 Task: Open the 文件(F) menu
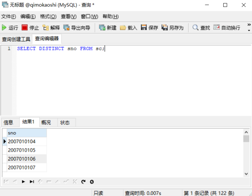[9, 16]
